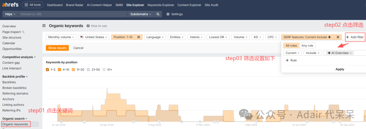Toggle the 11–20 position checkbox
Viewport: 366px width, 129px height.
click(x=73, y=69)
